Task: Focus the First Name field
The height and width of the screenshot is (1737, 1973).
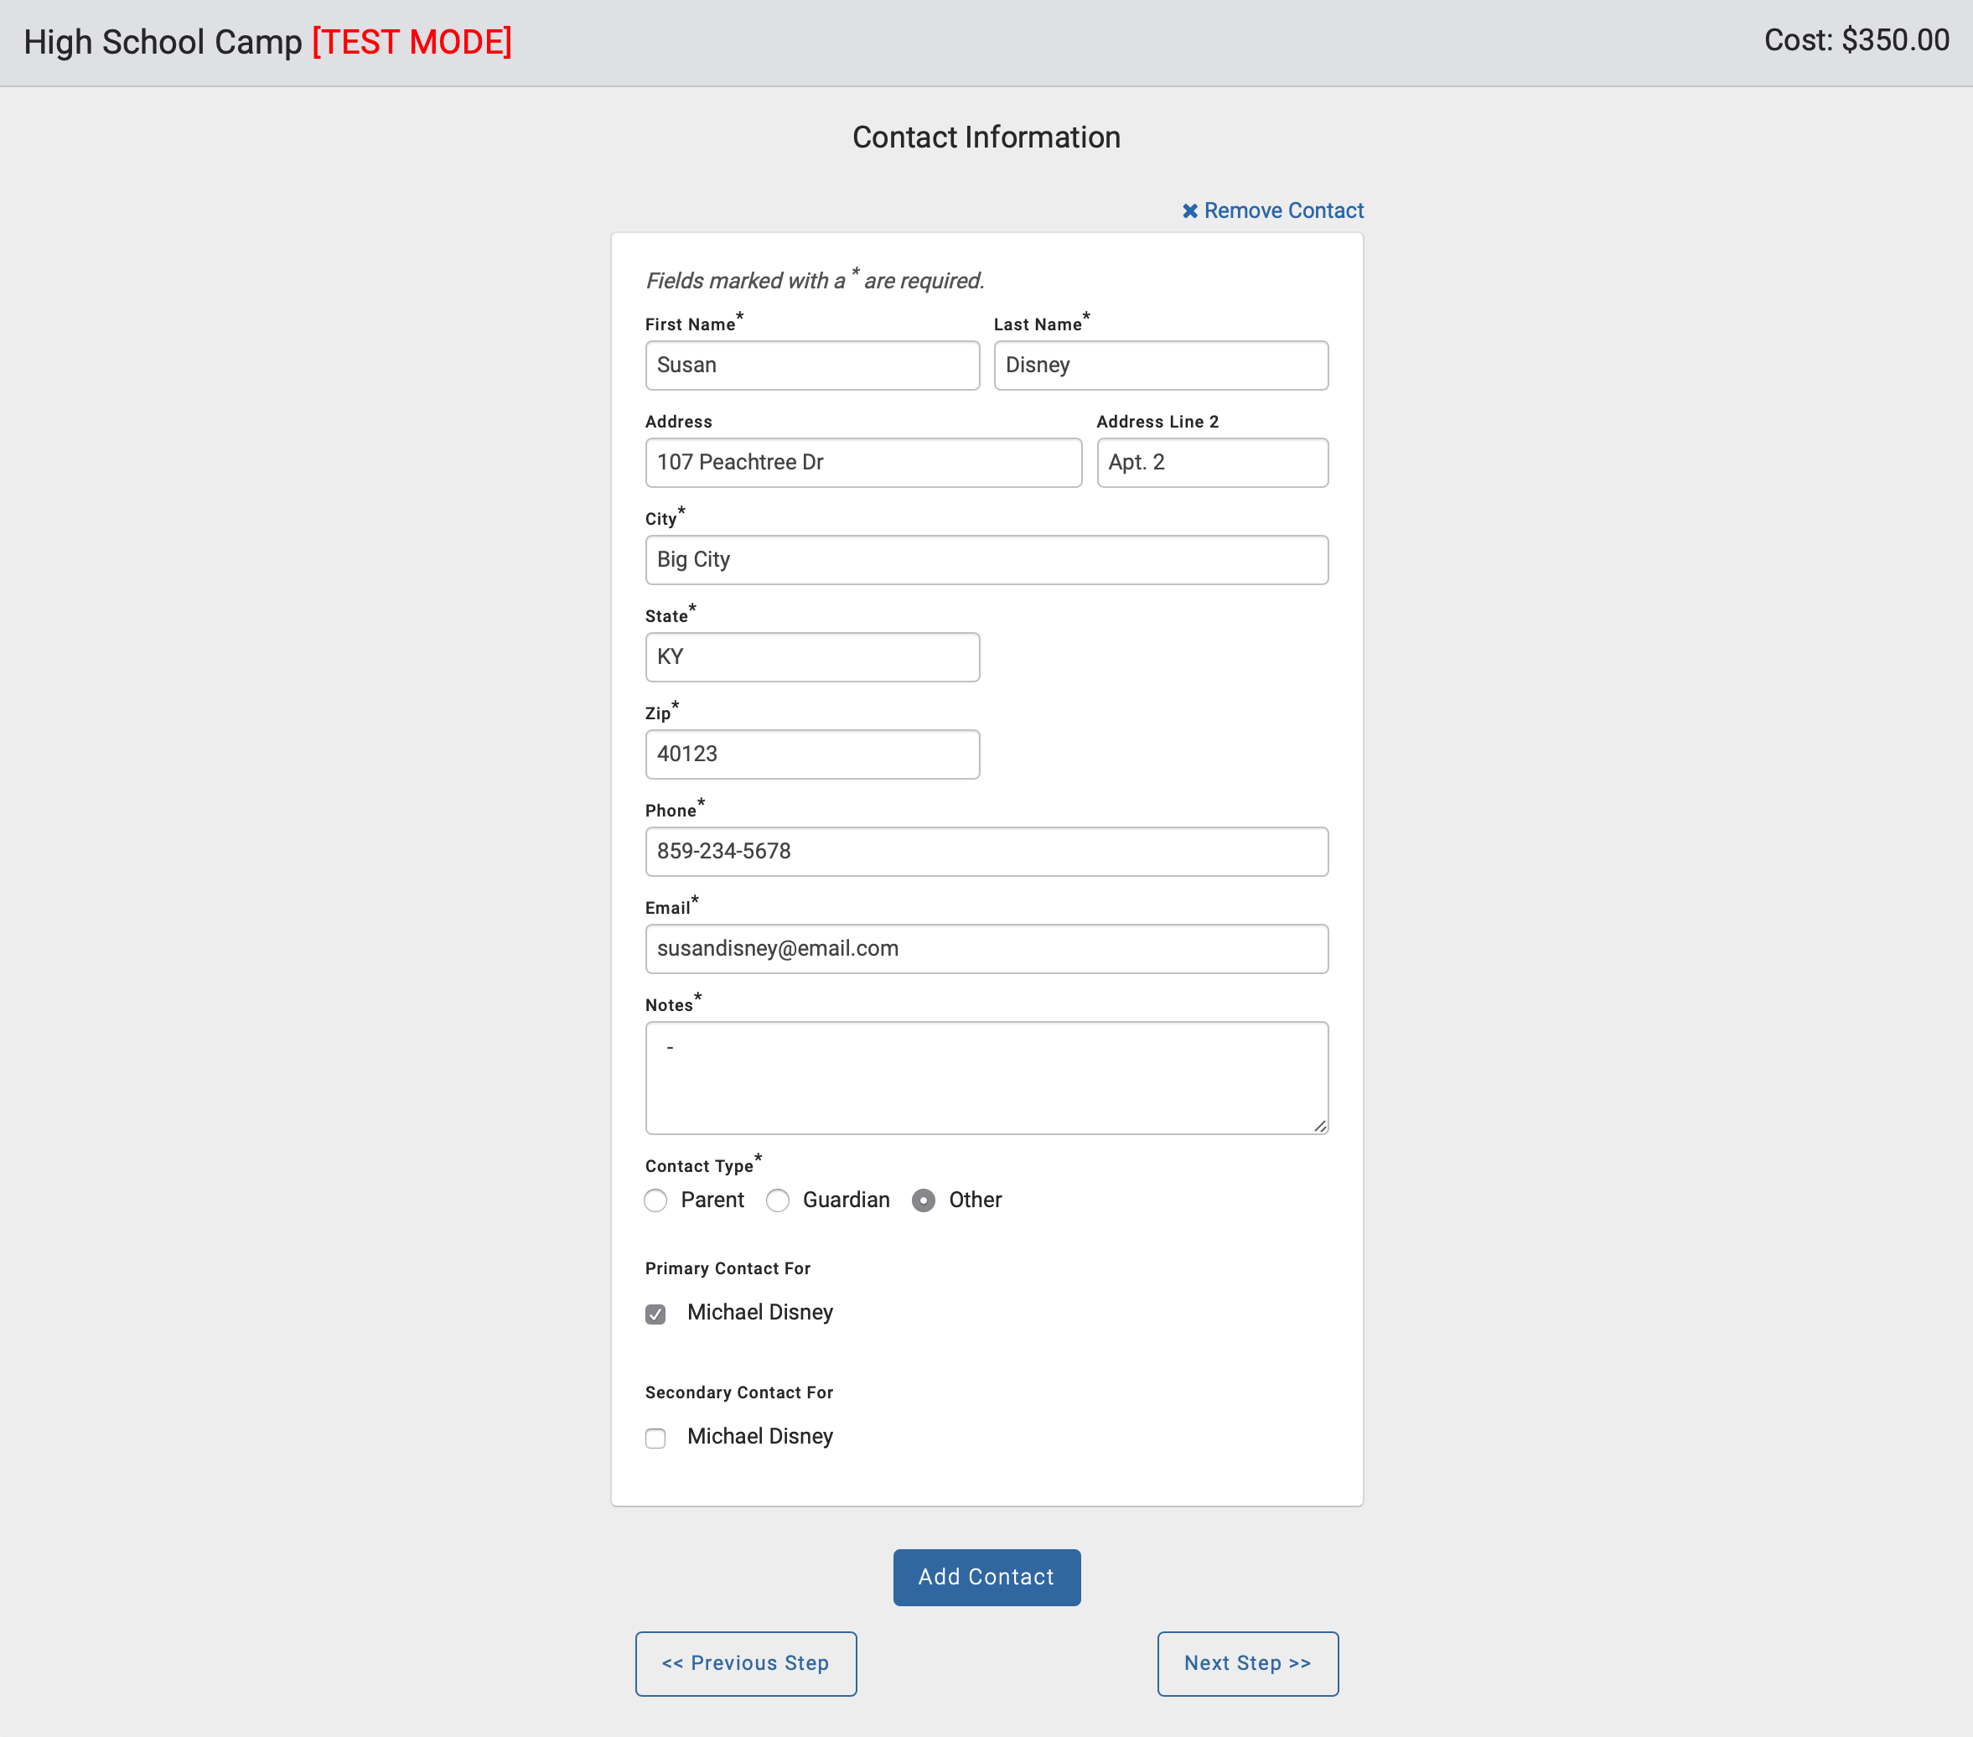Action: [x=812, y=365]
